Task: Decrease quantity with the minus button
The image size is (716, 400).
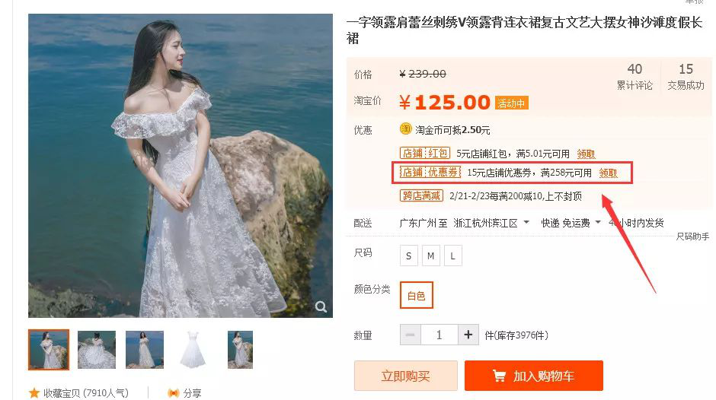Action: click(410, 335)
